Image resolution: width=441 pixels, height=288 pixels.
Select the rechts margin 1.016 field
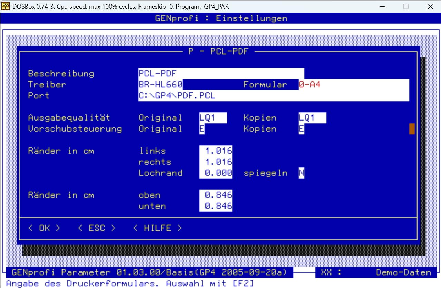(216, 162)
